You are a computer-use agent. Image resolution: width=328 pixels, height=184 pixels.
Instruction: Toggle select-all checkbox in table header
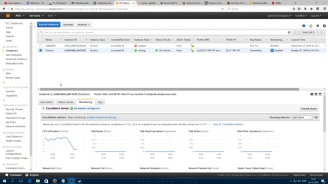(40, 40)
